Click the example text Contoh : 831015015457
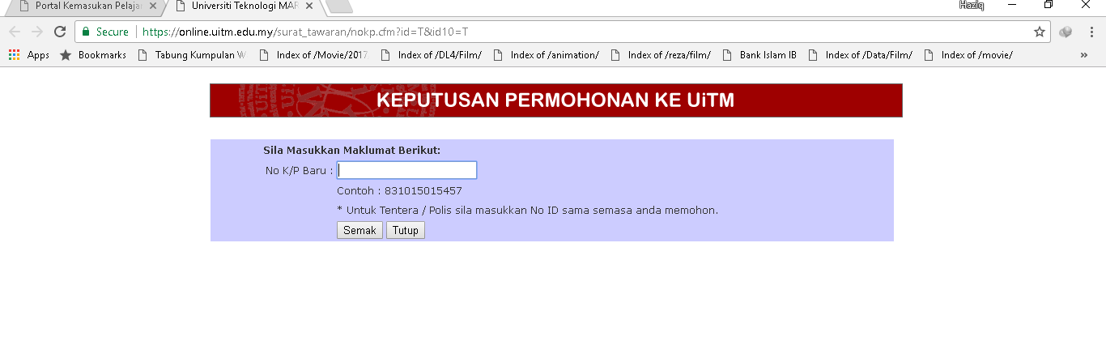Image resolution: width=1106 pixels, height=341 pixels. (x=399, y=191)
